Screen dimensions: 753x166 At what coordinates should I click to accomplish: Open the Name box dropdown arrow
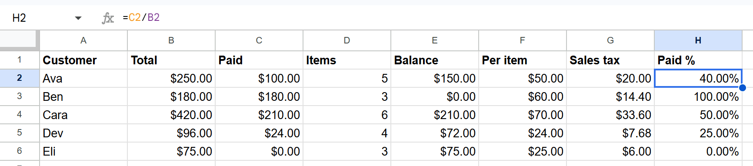point(78,18)
